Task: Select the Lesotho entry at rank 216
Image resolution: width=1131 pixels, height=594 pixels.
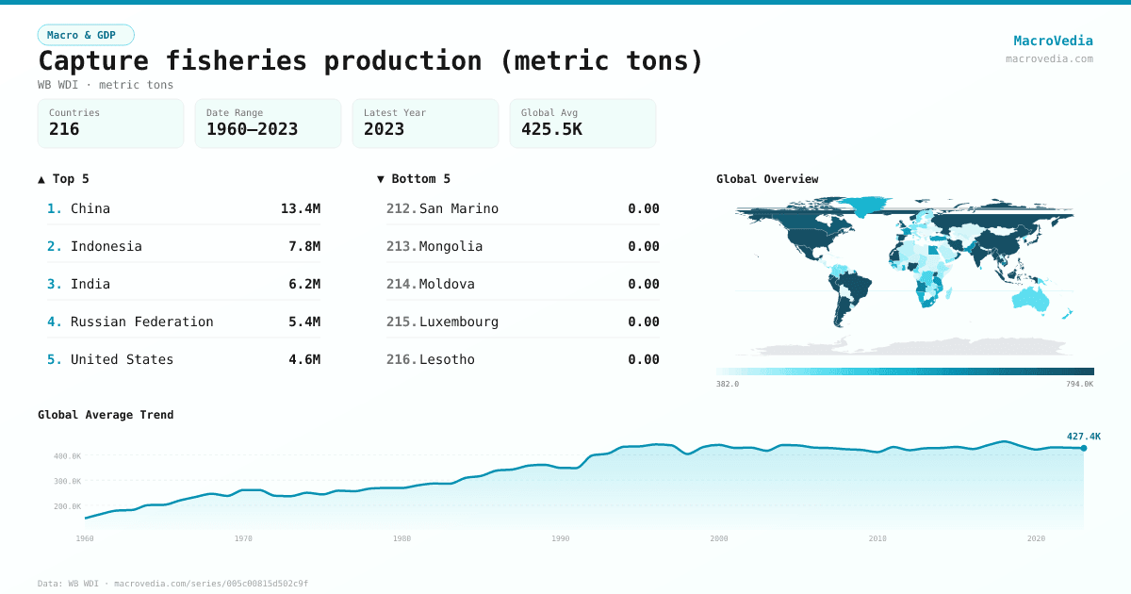Action: 522,359
